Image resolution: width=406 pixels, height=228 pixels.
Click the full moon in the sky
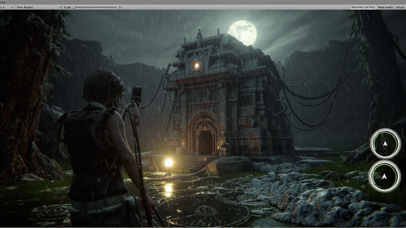coord(242,33)
